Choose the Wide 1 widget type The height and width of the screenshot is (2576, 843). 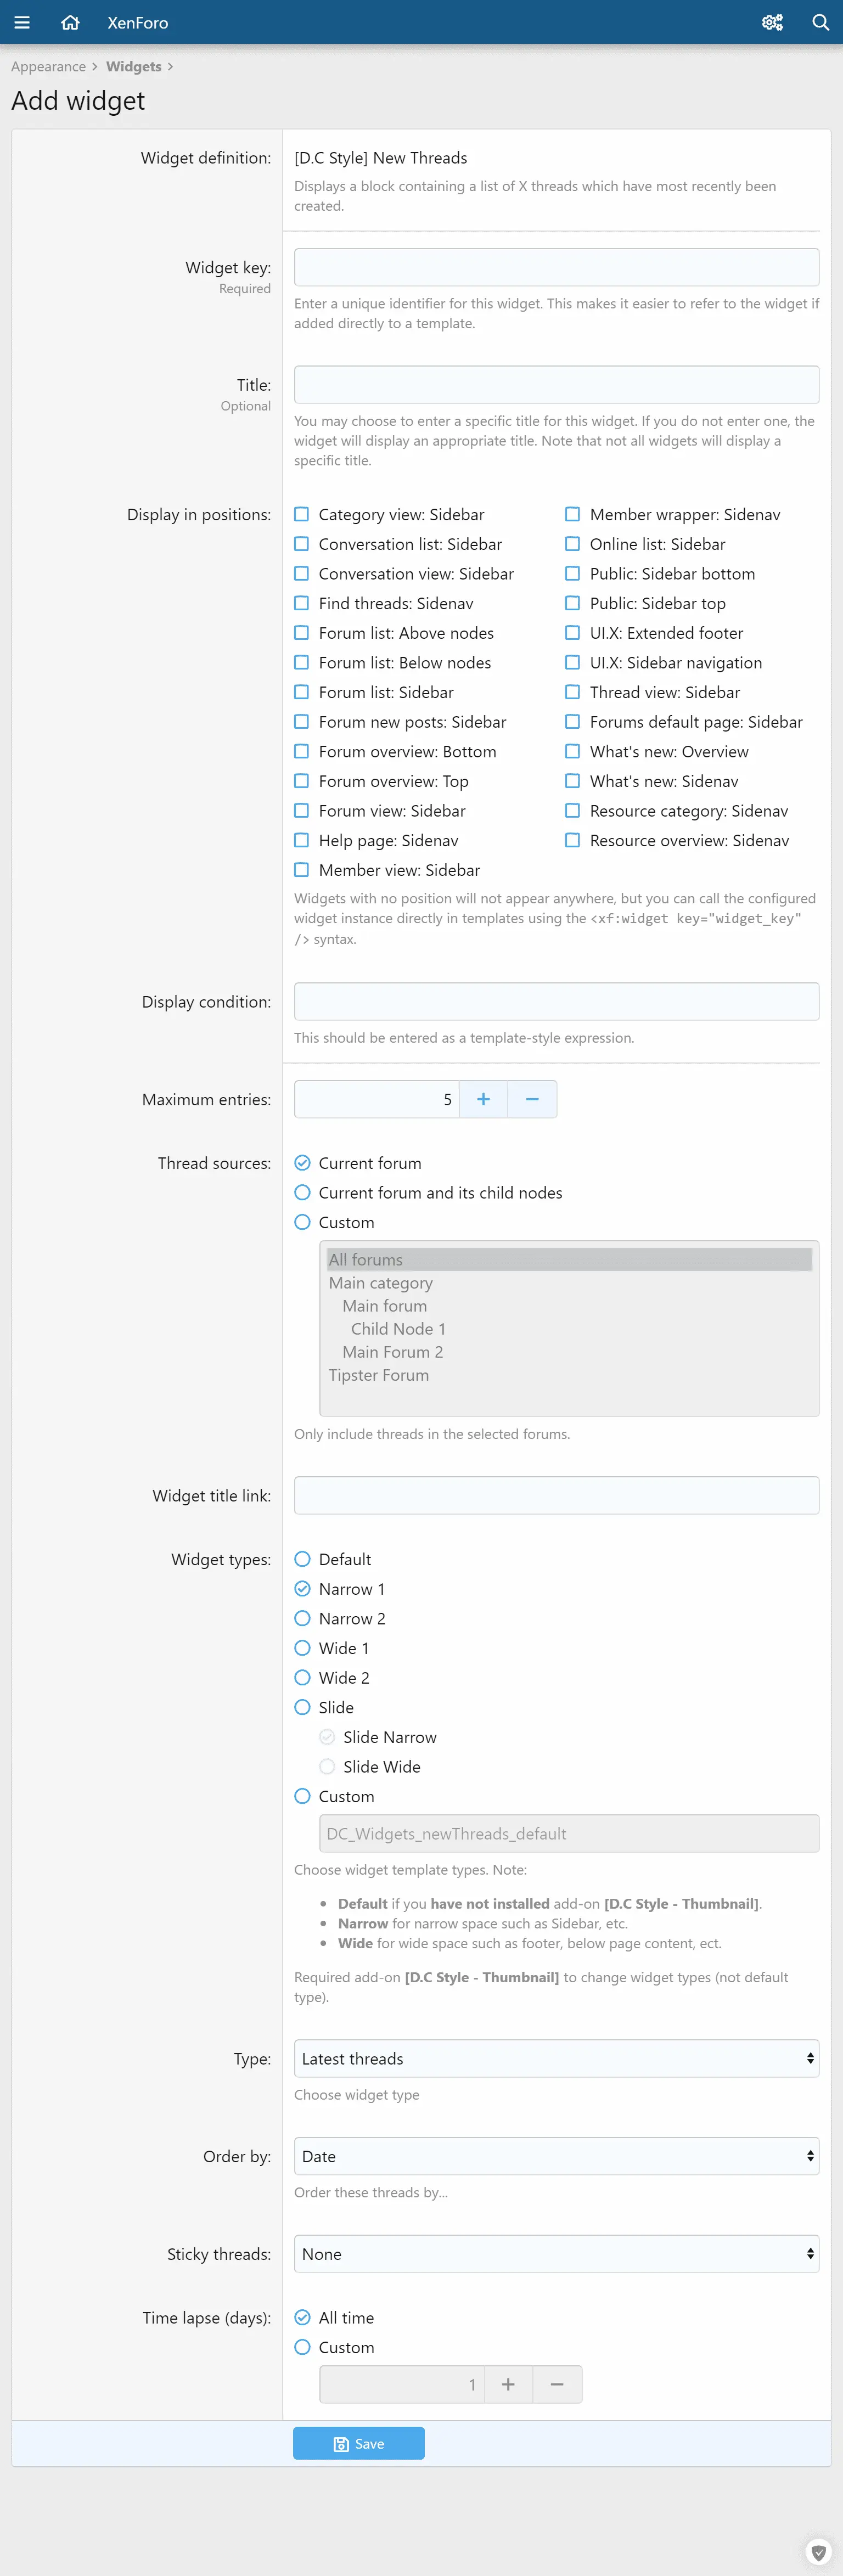(303, 1648)
